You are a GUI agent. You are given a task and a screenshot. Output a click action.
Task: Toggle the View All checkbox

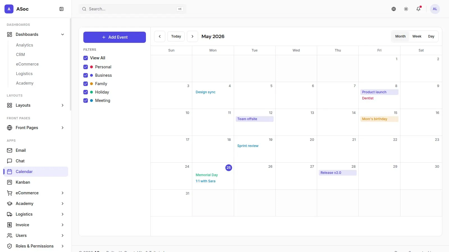pyautogui.click(x=86, y=58)
